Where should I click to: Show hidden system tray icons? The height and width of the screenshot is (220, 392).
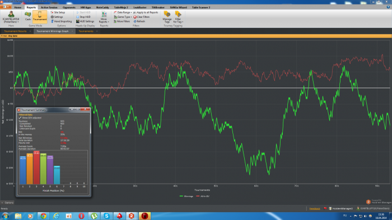[351, 216]
